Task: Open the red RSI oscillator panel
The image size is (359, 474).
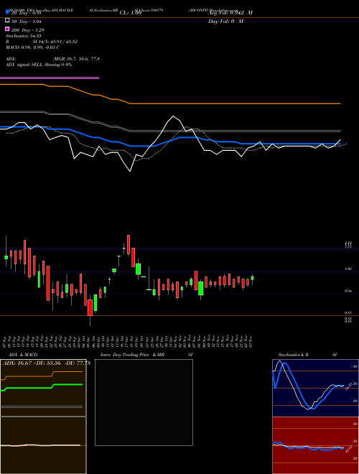Action: (316, 445)
